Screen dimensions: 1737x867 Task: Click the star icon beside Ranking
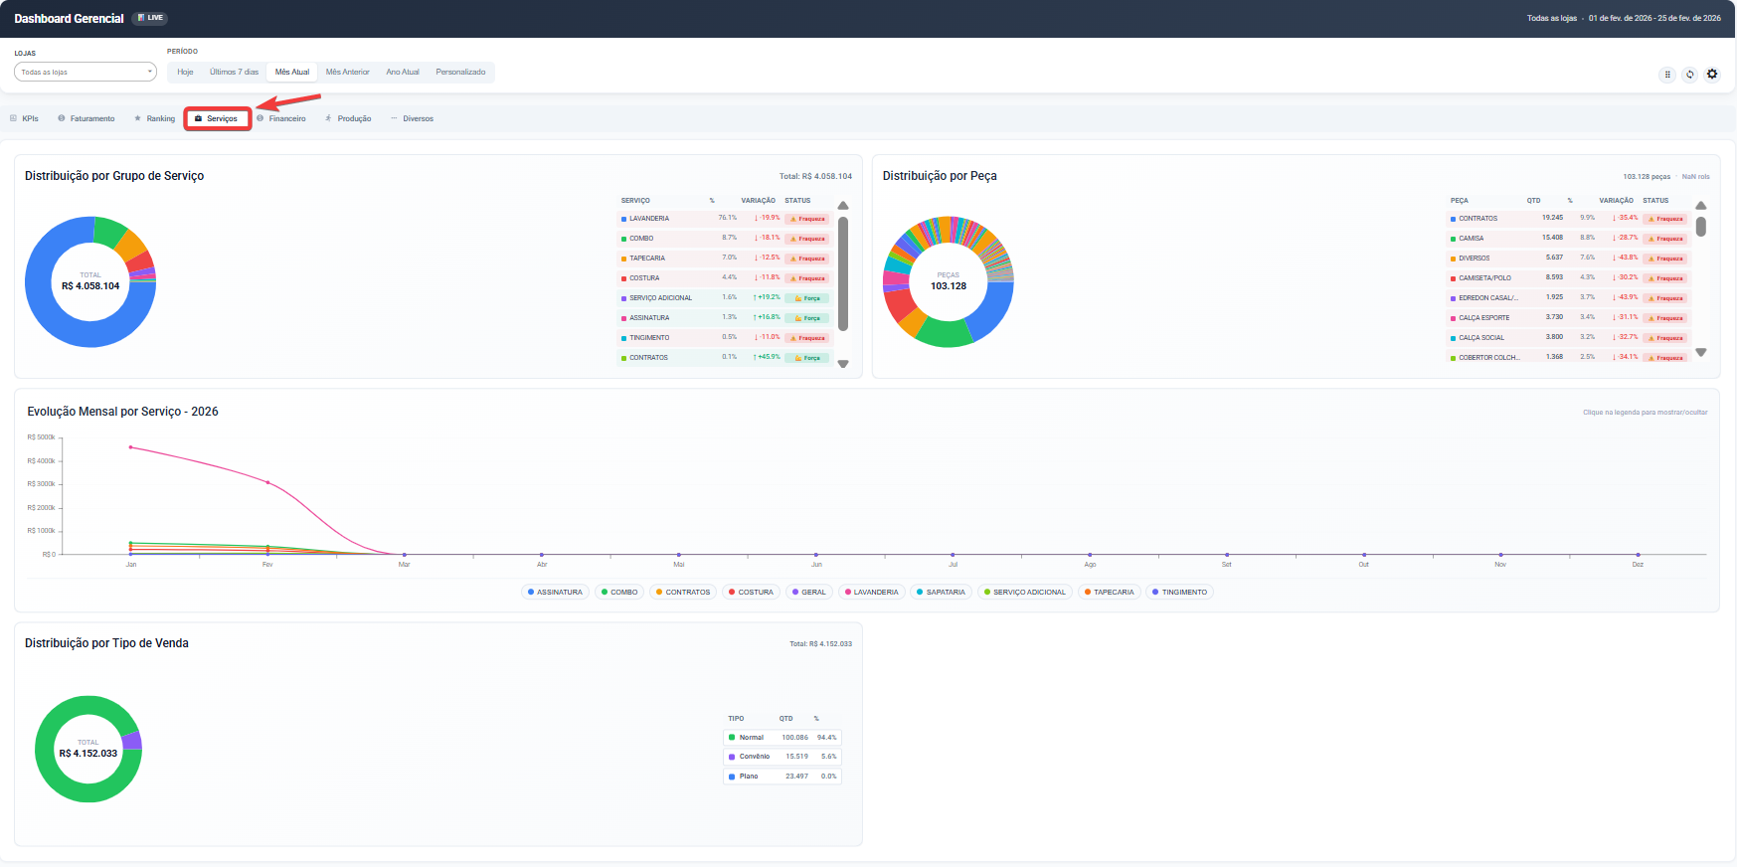pos(138,118)
